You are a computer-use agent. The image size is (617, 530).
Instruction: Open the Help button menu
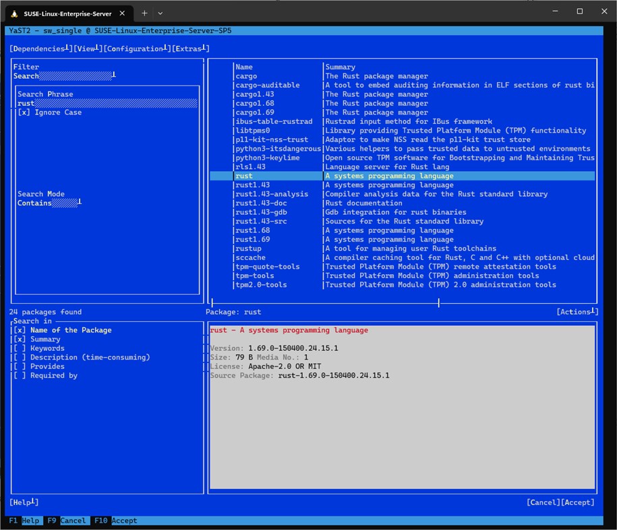(x=24, y=502)
